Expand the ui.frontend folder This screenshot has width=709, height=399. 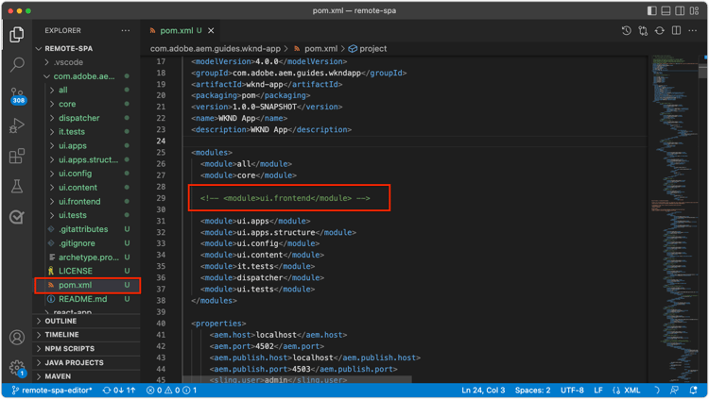79,201
